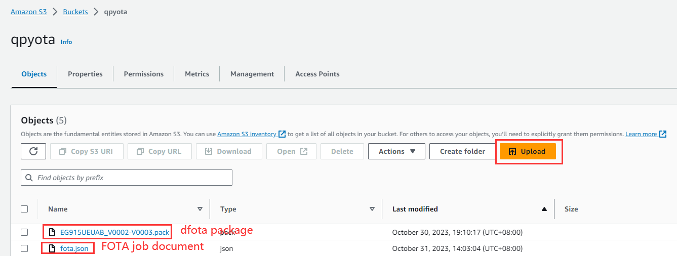Click the file icon beside fota.json

[52, 248]
